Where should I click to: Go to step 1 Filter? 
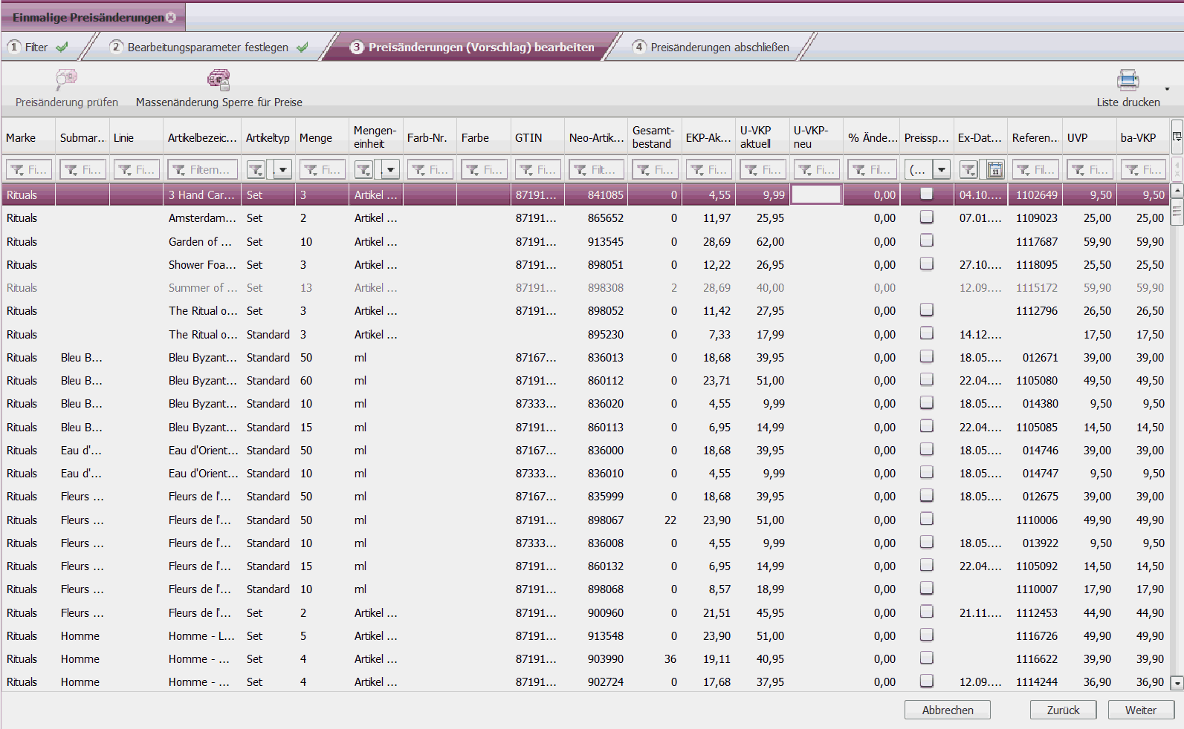tap(37, 47)
